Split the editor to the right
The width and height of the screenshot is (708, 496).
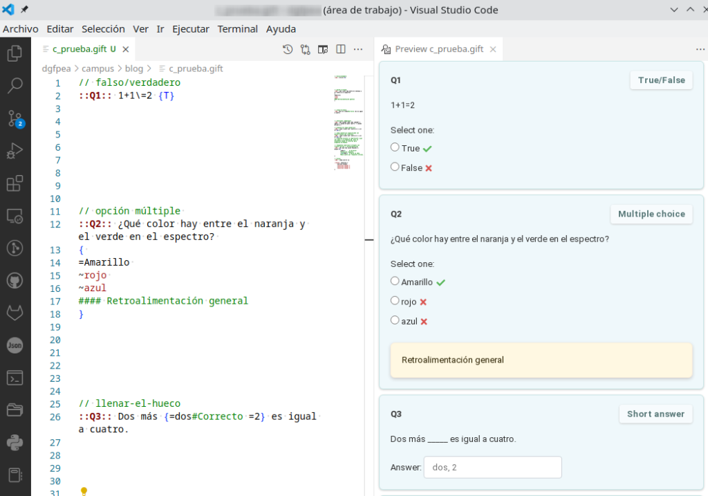(x=341, y=49)
